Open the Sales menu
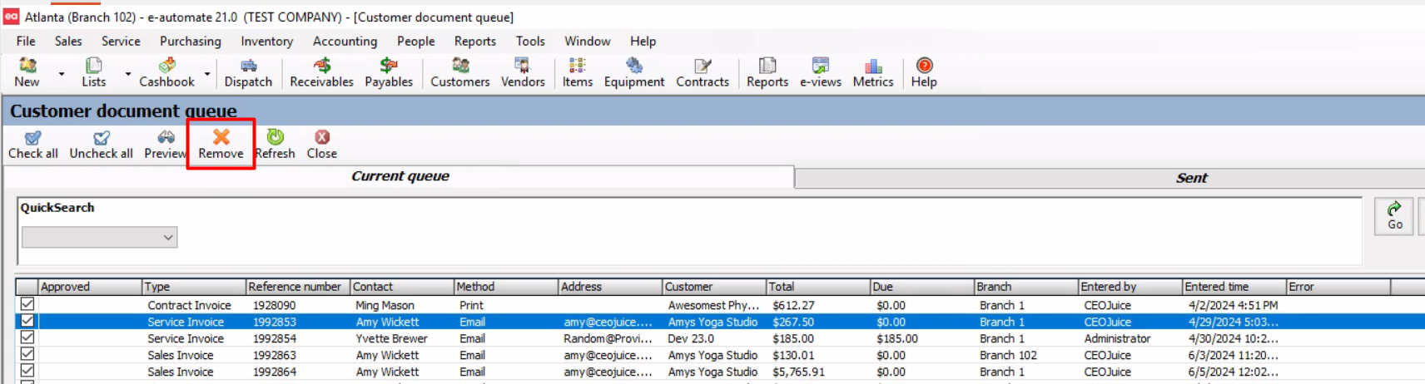Screen dimensions: 1425x384 (x=68, y=41)
